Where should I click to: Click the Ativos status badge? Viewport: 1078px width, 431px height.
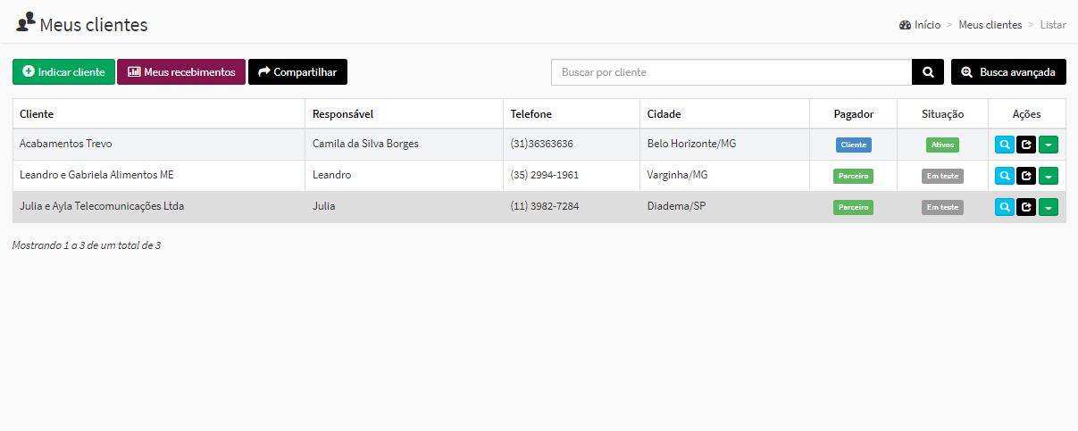[x=942, y=145]
